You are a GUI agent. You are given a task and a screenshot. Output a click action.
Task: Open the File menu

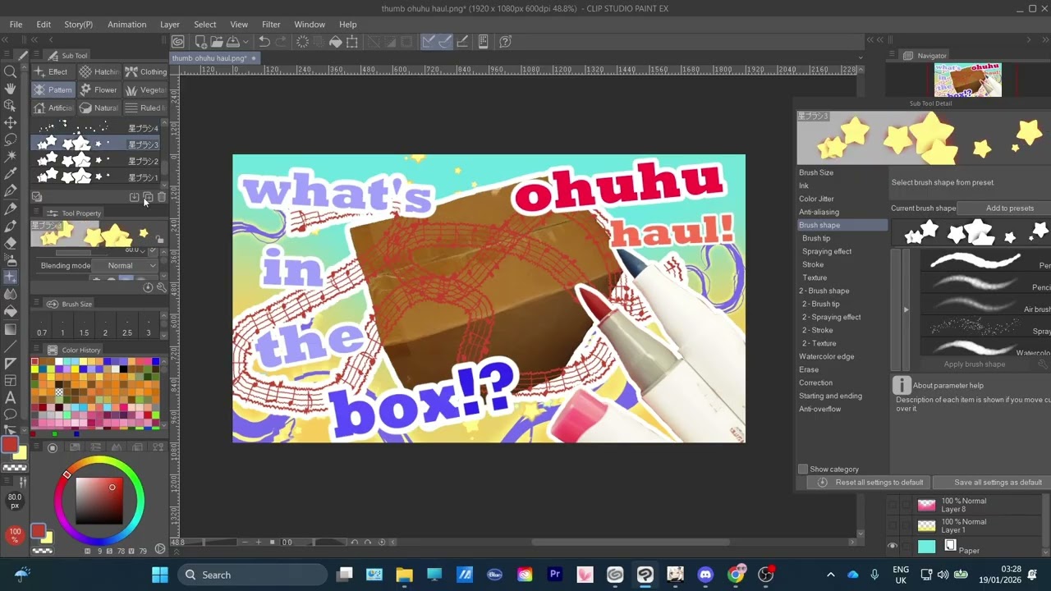[16, 25]
